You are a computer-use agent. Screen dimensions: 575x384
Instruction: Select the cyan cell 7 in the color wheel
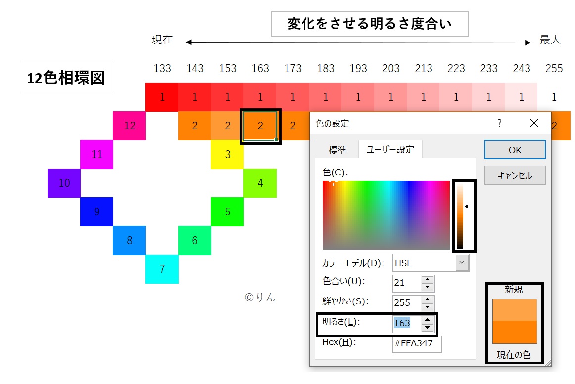pos(162,269)
